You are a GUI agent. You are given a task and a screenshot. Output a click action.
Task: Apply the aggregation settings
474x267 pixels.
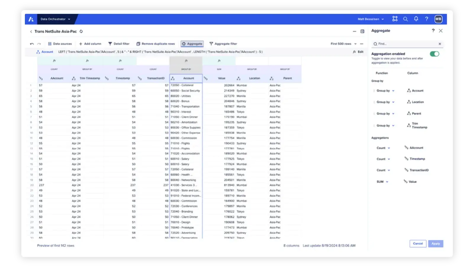coord(436,243)
